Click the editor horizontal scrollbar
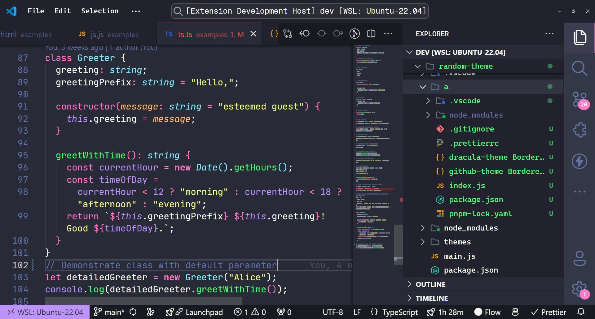The height and width of the screenshot is (319, 595). pos(143,301)
